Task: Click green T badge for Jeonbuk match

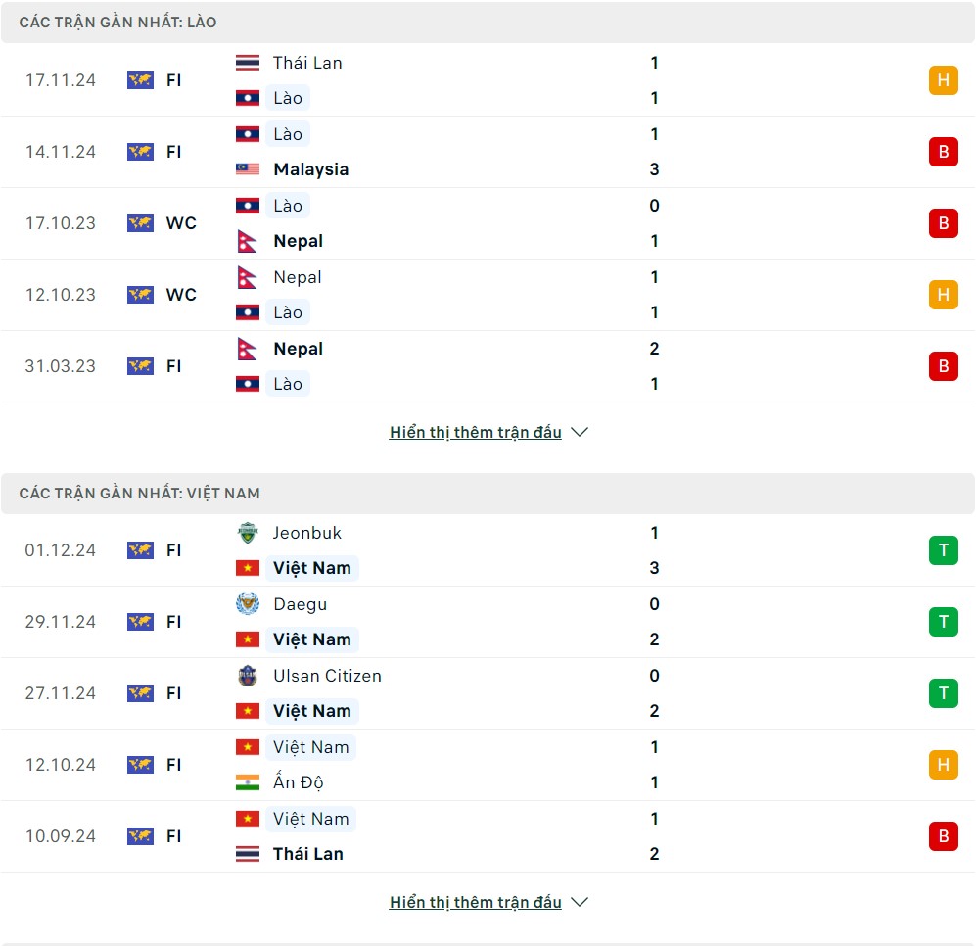Action: 943,550
